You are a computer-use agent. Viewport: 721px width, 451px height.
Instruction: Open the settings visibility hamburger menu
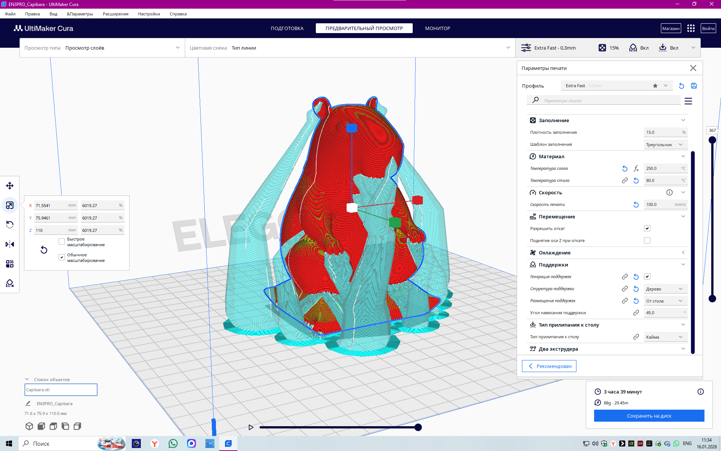(688, 101)
